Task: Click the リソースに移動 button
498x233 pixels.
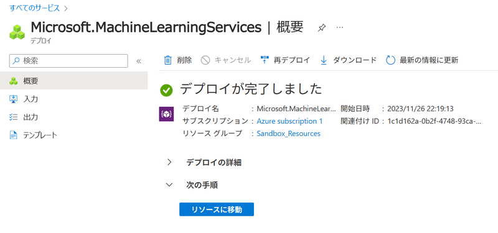Action: (x=217, y=209)
